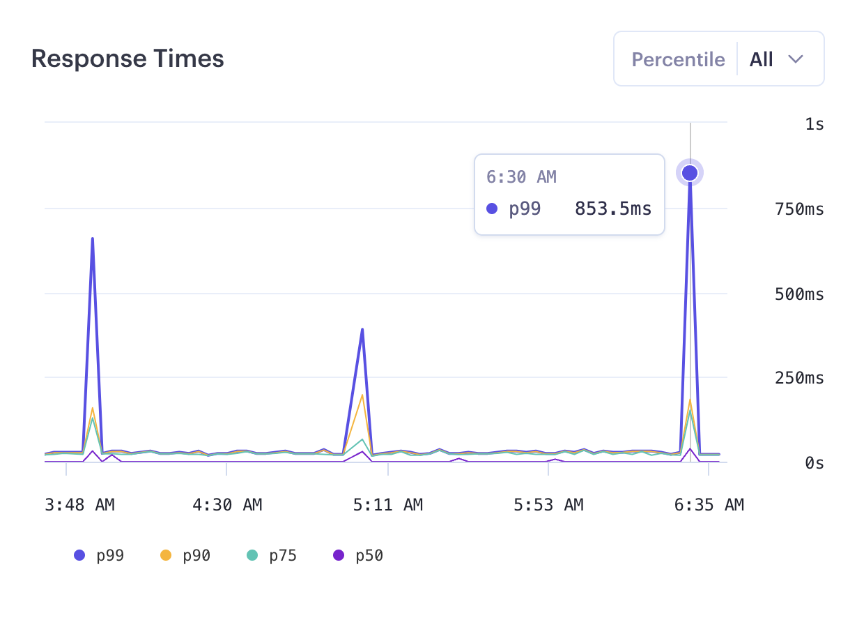Click the Response Times chart title
Image resolution: width=857 pixels, height=643 pixels.
click(128, 59)
